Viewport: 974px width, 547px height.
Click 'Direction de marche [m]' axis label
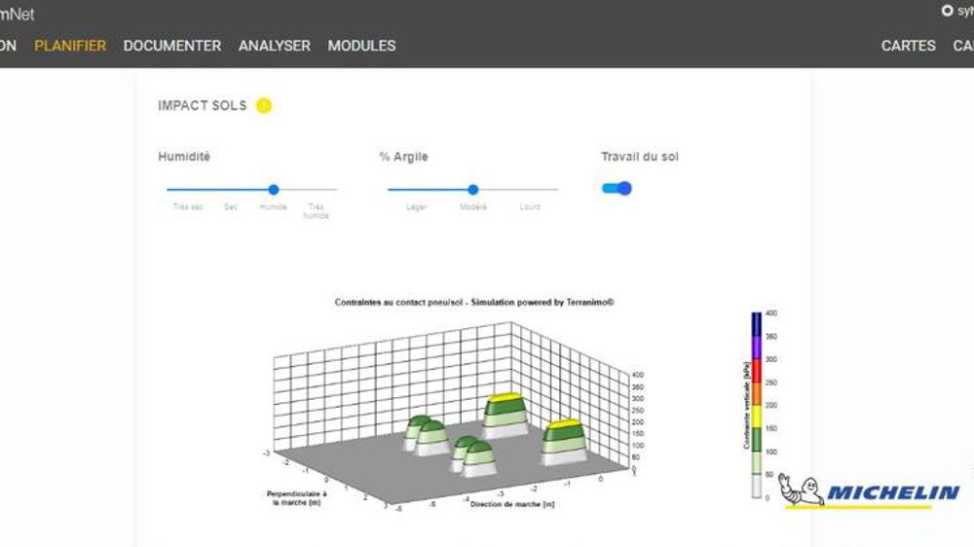(x=512, y=504)
